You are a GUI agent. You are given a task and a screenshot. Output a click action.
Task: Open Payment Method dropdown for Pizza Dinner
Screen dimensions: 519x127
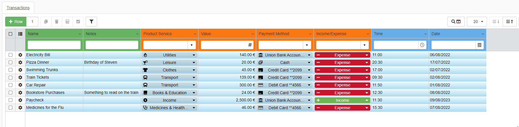click(309, 62)
